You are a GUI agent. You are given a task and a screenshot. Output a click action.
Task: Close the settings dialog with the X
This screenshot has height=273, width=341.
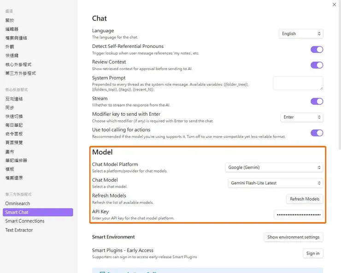tap(334, 5)
